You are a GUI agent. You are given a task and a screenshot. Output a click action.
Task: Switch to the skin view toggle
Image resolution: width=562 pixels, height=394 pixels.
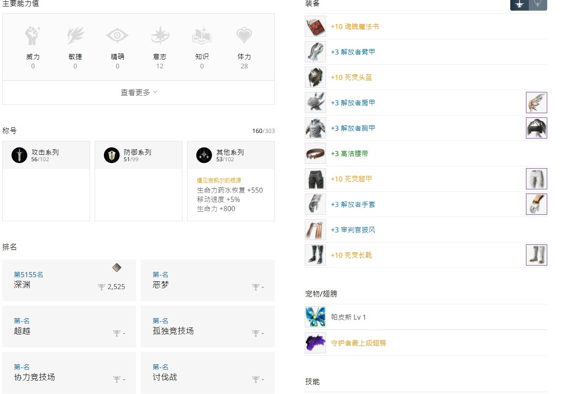tap(538, 5)
